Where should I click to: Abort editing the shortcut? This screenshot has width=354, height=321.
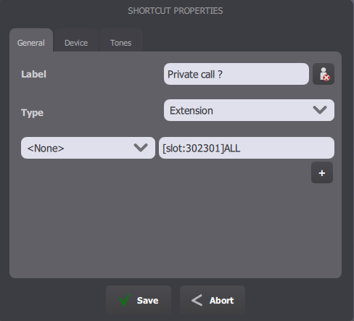(213, 300)
